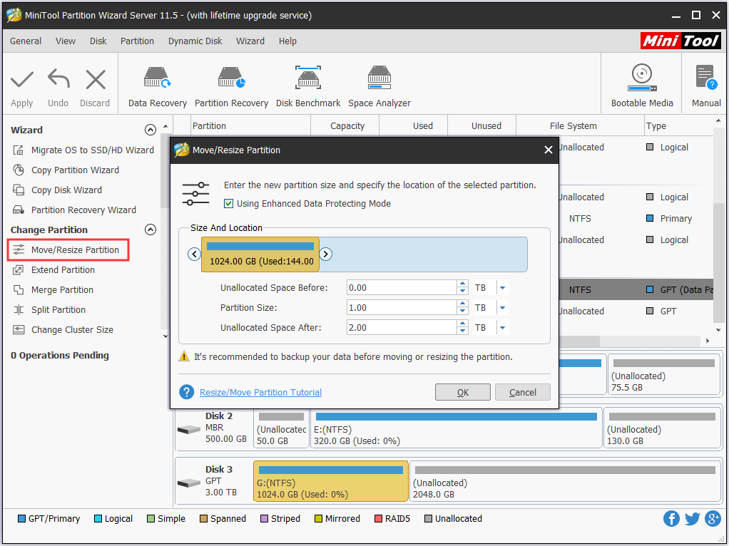Click the Discard X icon

coord(96,79)
